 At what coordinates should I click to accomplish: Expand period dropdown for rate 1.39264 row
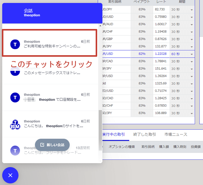[x=192, y=76]
